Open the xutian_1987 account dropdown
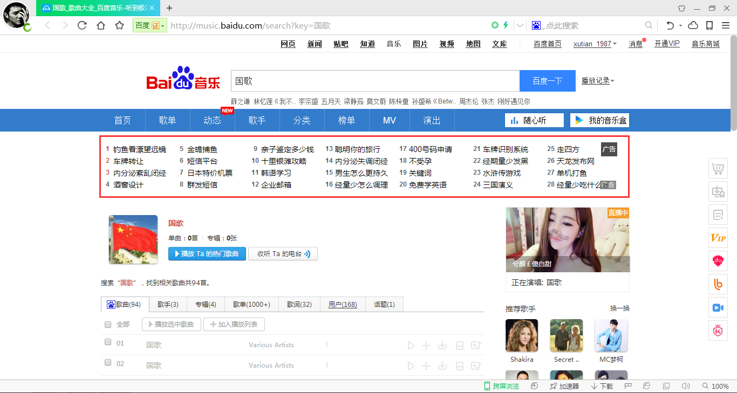Viewport: 737px width, 393px height. [x=595, y=44]
